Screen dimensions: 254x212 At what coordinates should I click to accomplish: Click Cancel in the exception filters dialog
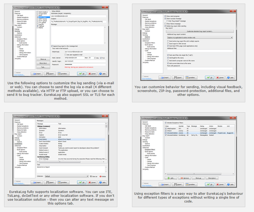[x=220, y=184]
